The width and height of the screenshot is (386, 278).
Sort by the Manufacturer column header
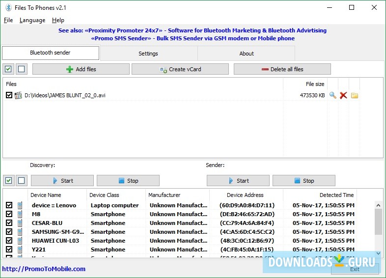(177, 195)
